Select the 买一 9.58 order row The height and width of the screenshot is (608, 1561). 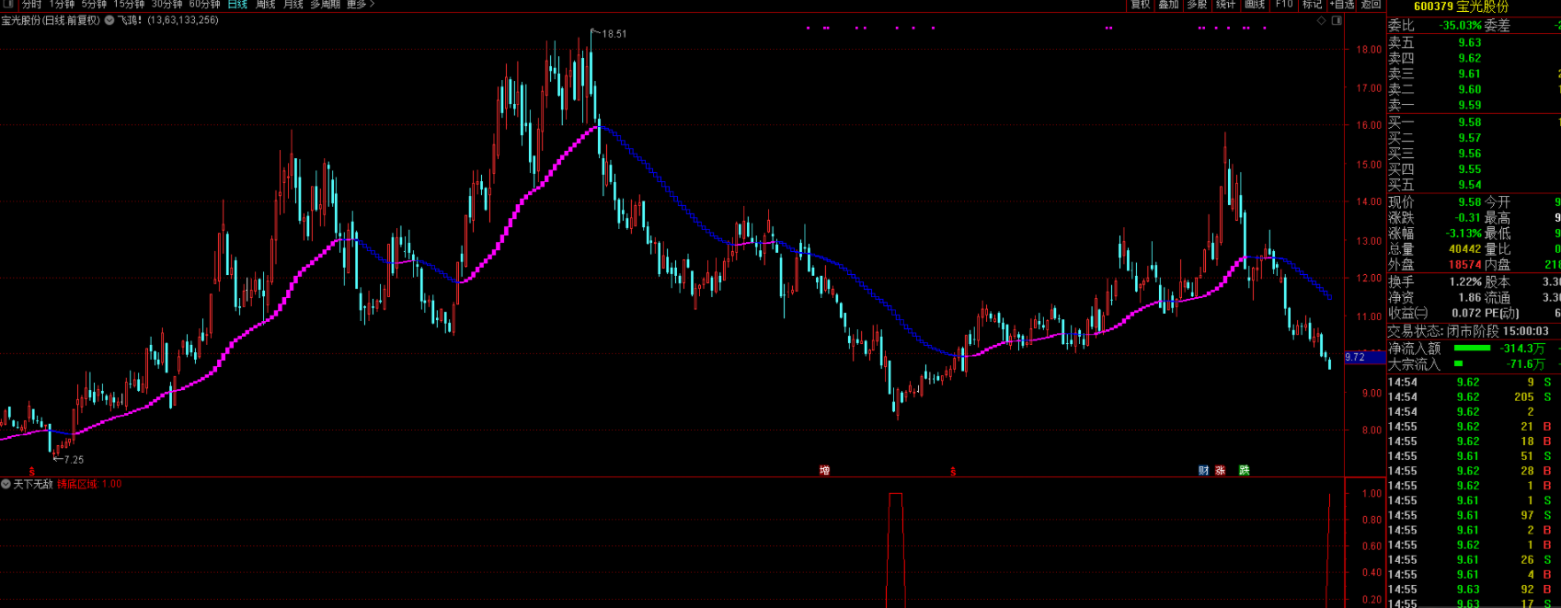click(x=1474, y=121)
